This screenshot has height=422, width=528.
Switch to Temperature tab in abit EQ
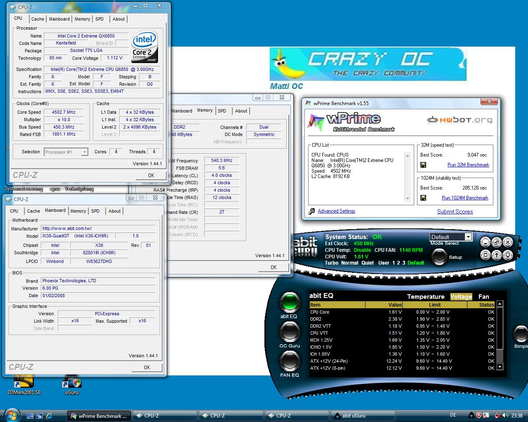(426, 297)
